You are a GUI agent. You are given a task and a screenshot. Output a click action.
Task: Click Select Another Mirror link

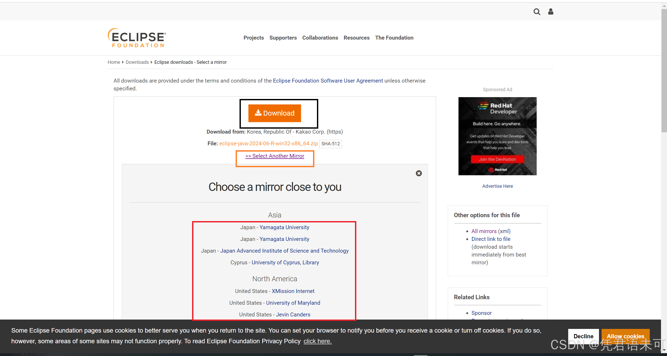274,156
